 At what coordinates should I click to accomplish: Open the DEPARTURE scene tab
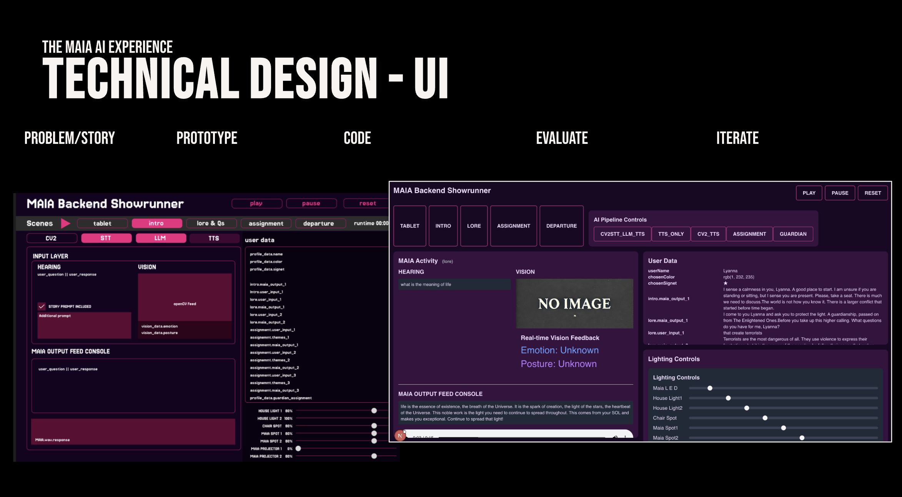561,226
